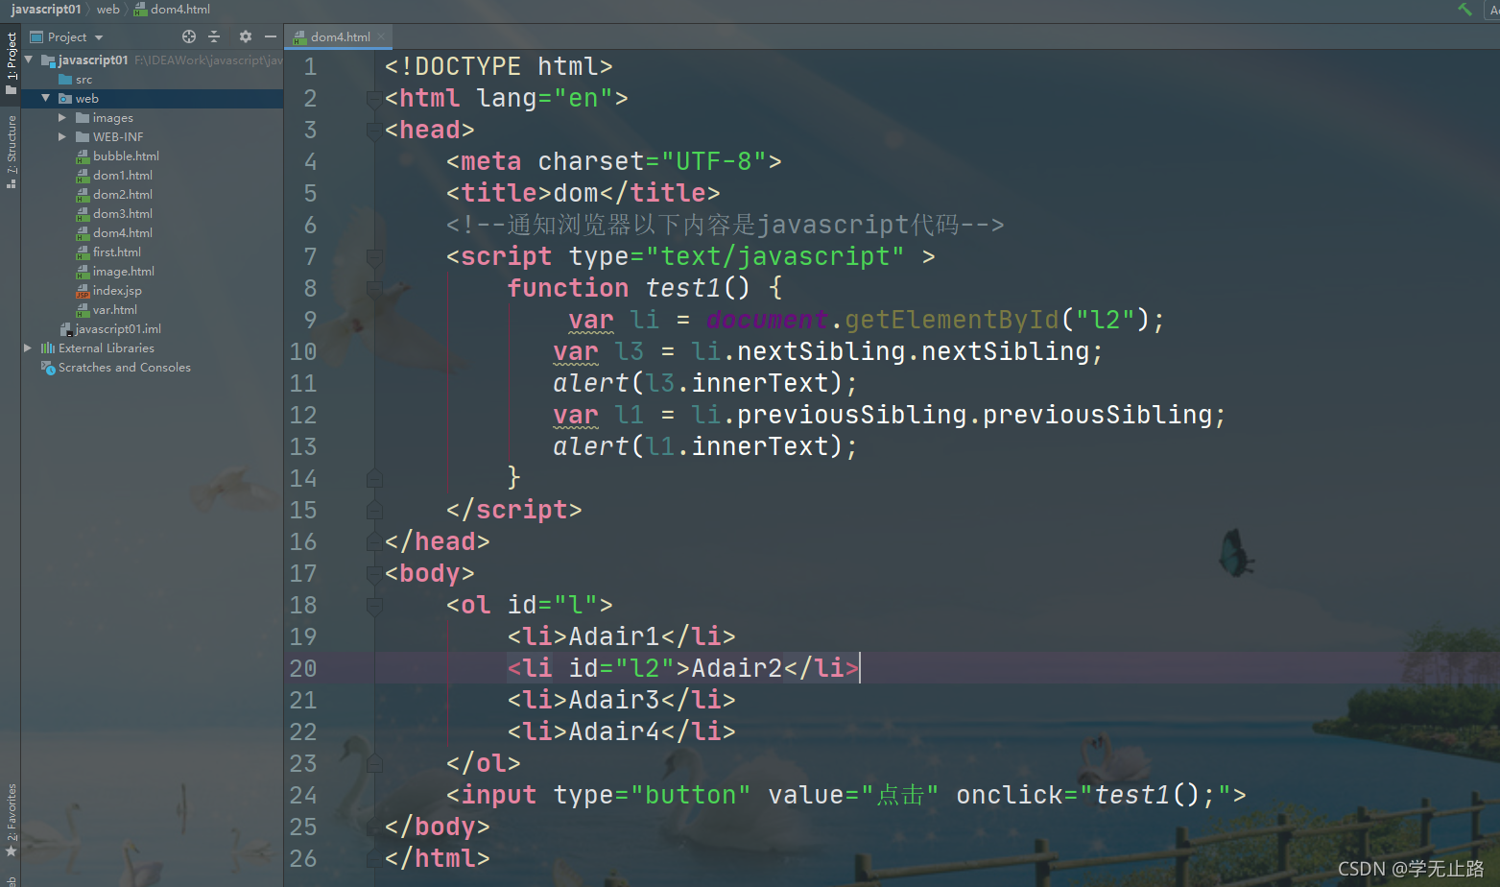This screenshot has width=1500, height=887.
Task: Select var.html in the project tree
Action: pyautogui.click(x=115, y=310)
